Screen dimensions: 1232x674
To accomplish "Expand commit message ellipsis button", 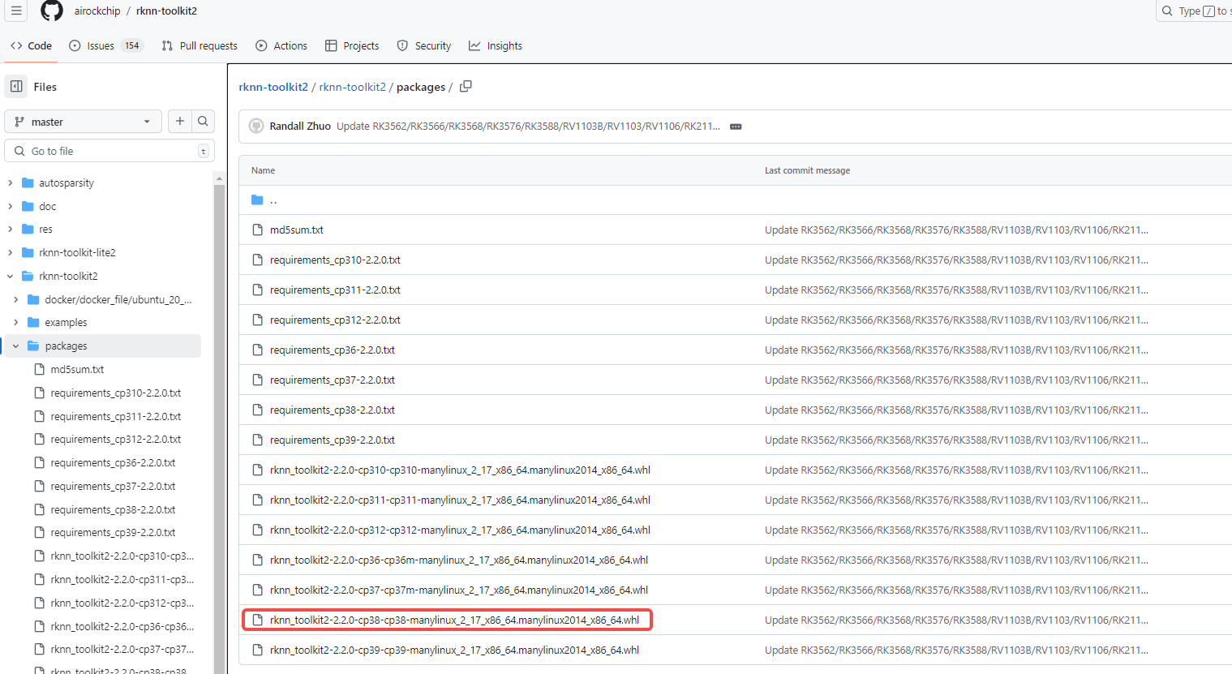I will tap(736, 127).
